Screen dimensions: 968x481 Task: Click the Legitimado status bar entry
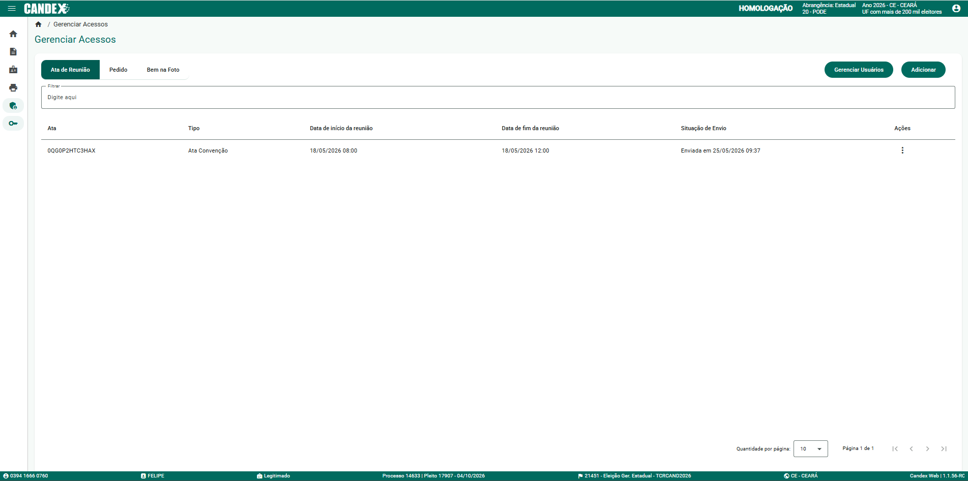(x=274, y=476)
